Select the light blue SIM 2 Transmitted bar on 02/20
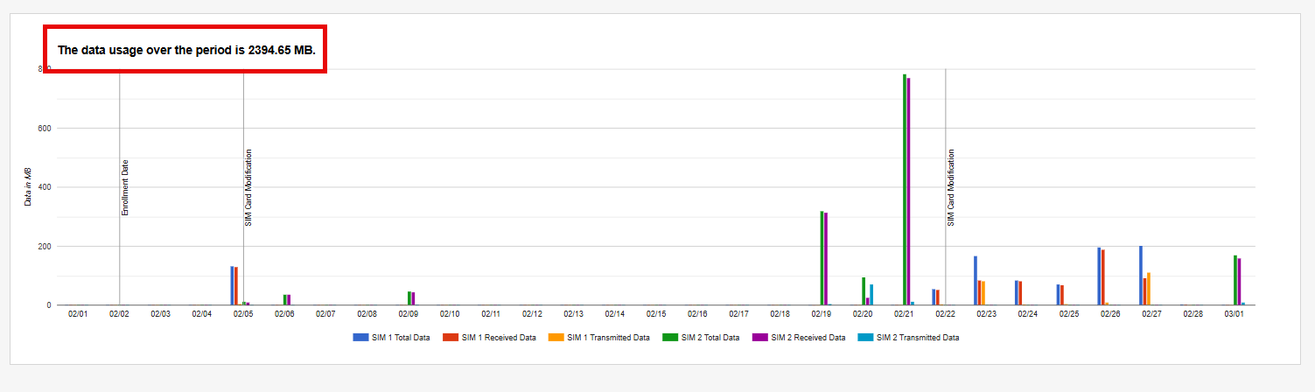This screenshot has height=392, width=1315. (x=871, y=295)
